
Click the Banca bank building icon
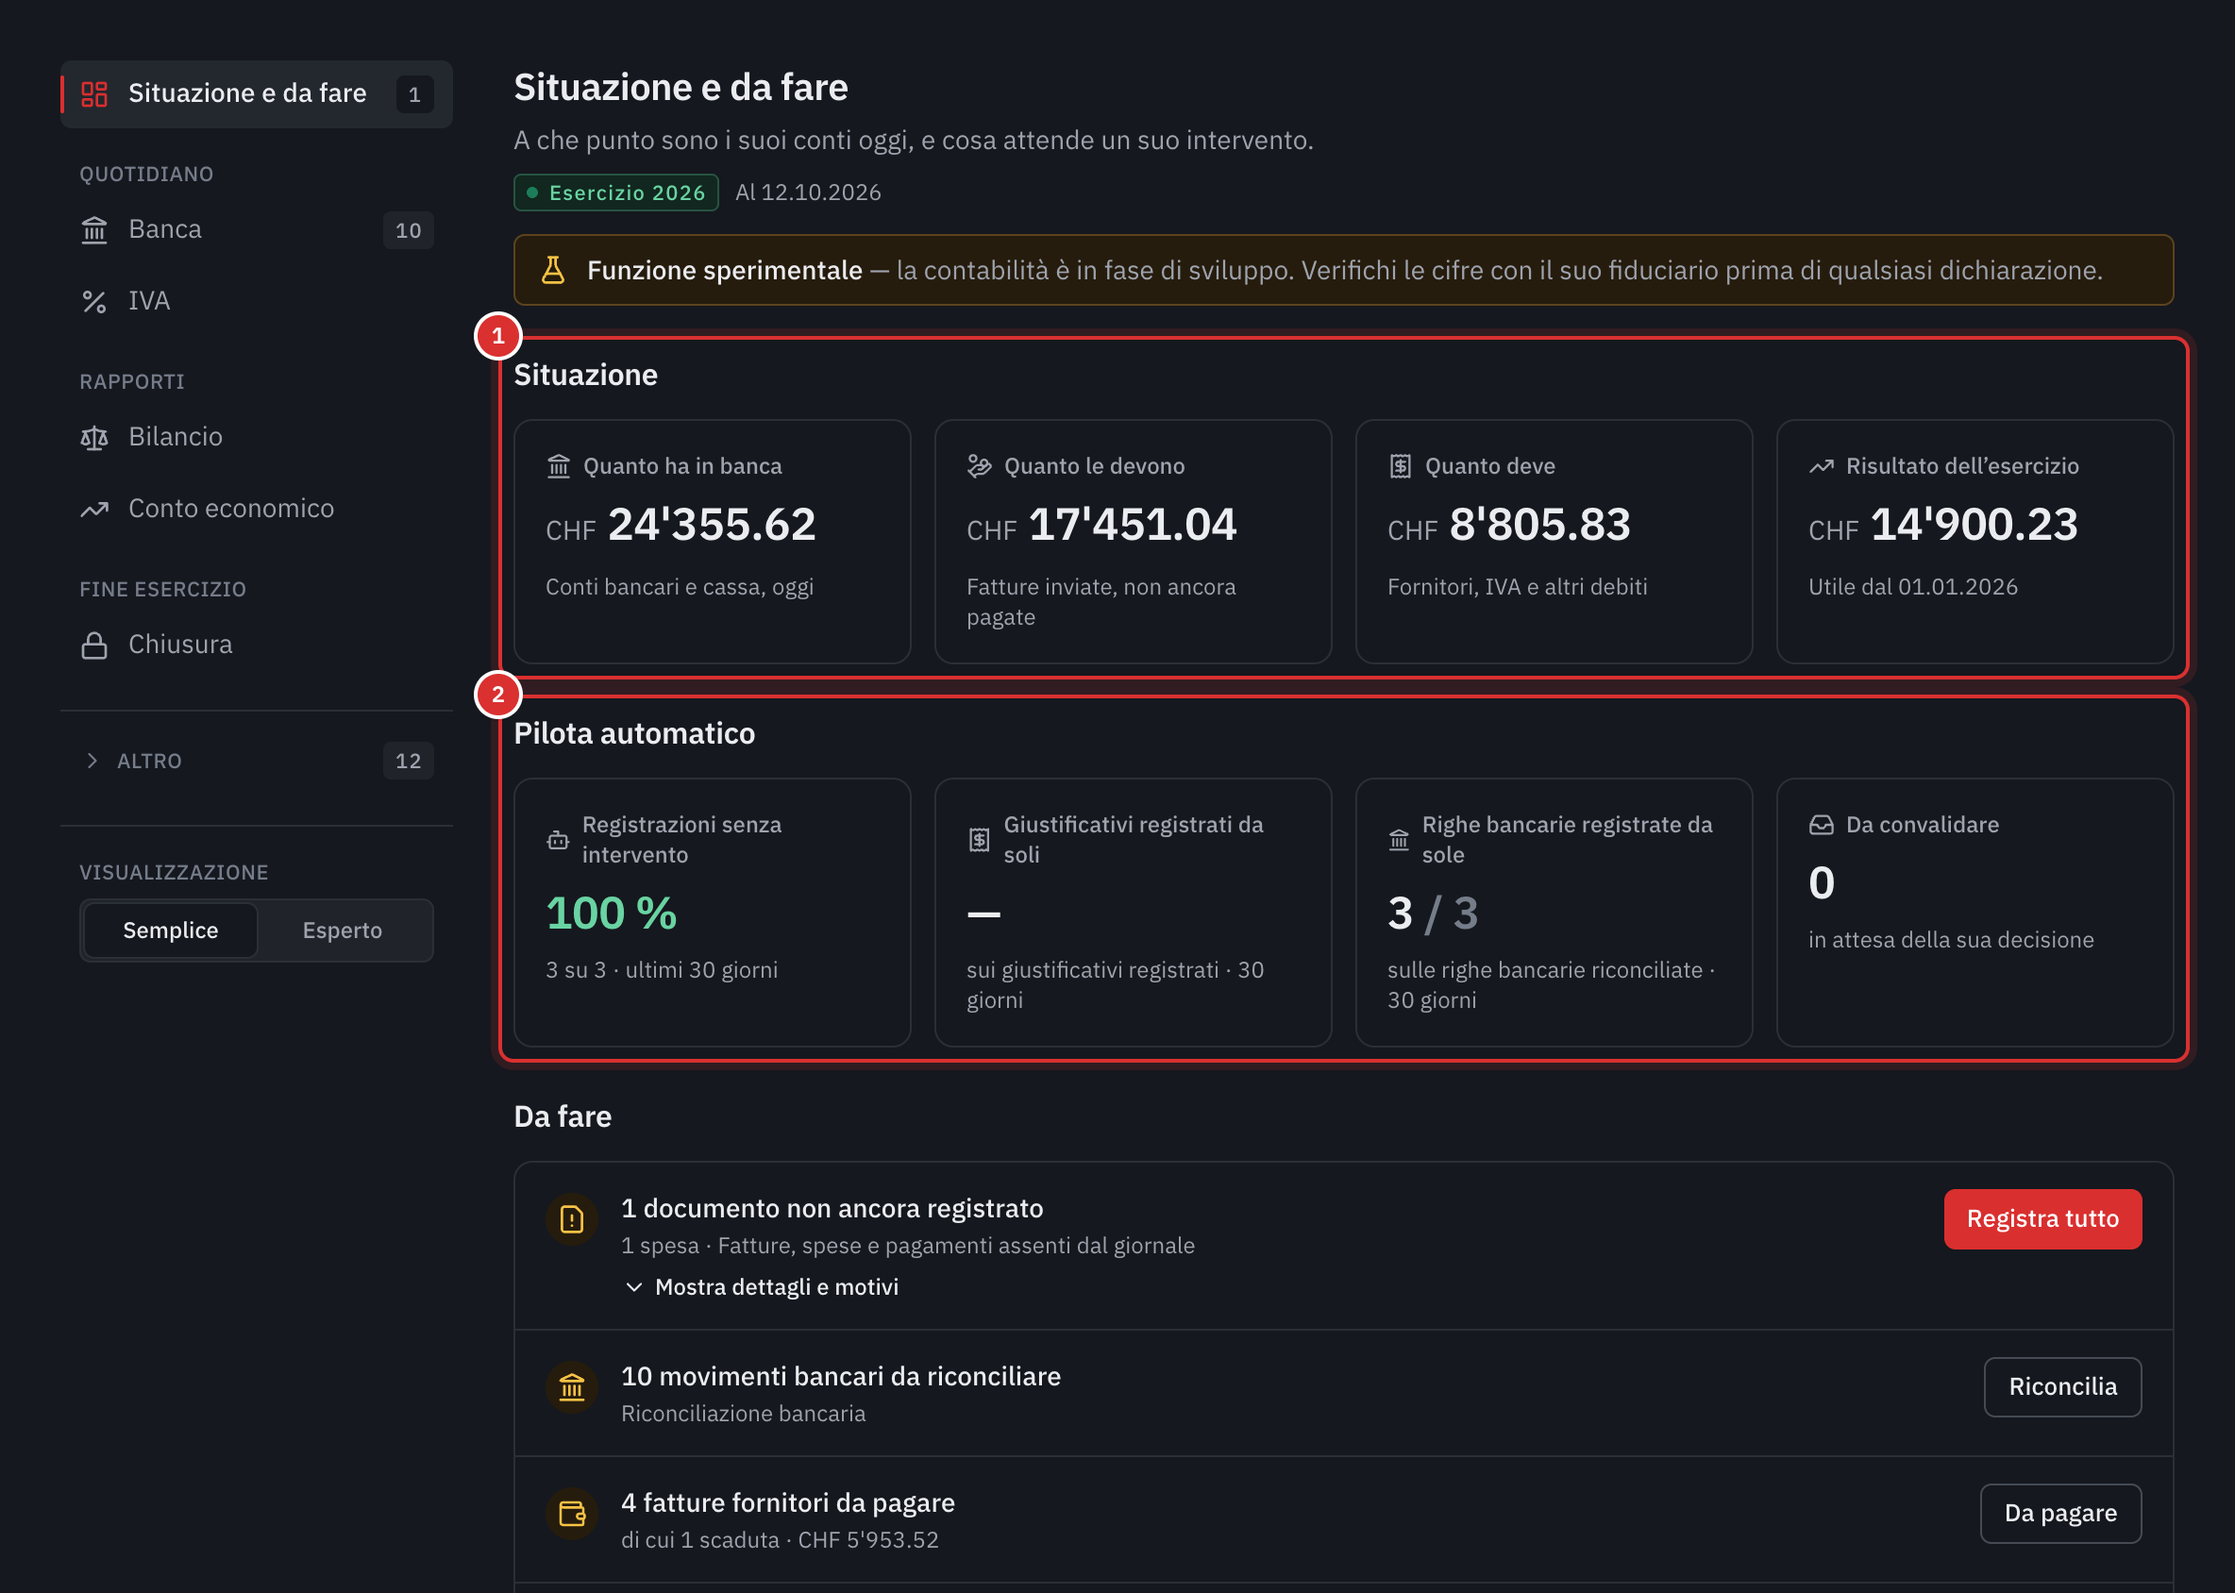click(x=94, y=230)
